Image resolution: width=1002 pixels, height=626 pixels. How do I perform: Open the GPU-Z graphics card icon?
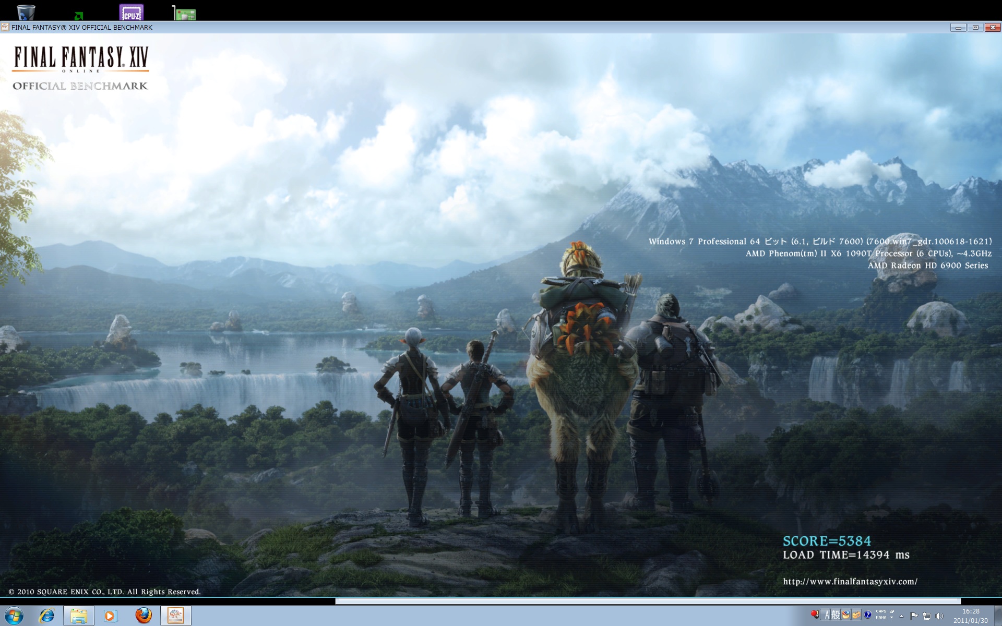(x=184, y=13)
